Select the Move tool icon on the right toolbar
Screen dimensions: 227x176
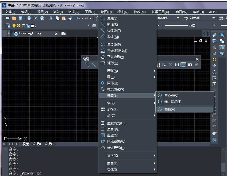(214, 66)
